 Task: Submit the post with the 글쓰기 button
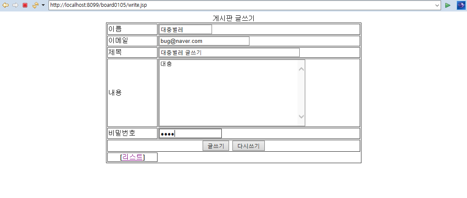pyautogui.click(x=216, y=146)
